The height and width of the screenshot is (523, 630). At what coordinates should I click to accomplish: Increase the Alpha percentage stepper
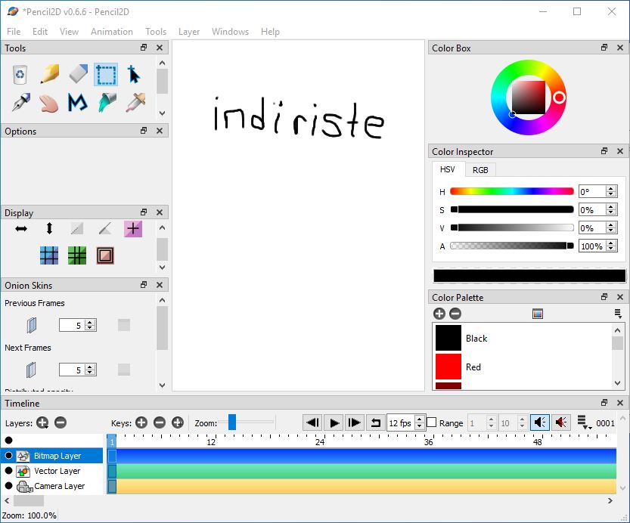coord(611,243)
